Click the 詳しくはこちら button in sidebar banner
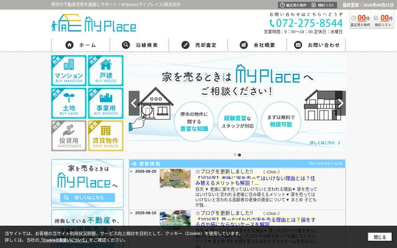This screenshot has width=397, height=248. pyautogui.click(x=87, y=198)
